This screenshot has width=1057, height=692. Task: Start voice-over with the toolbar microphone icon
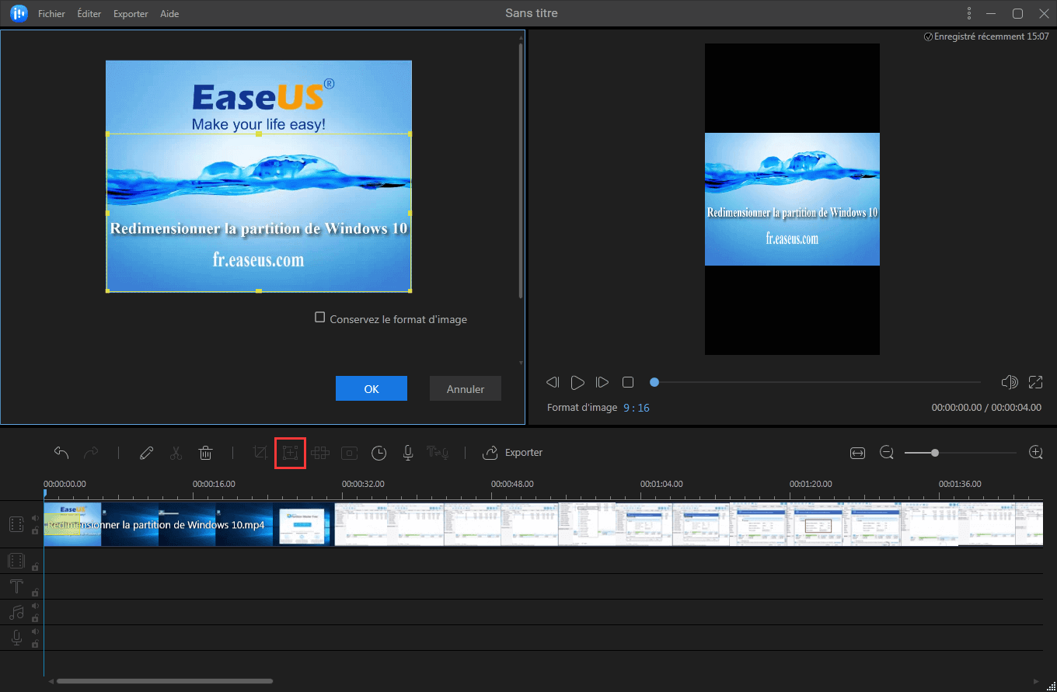[407, 453]
